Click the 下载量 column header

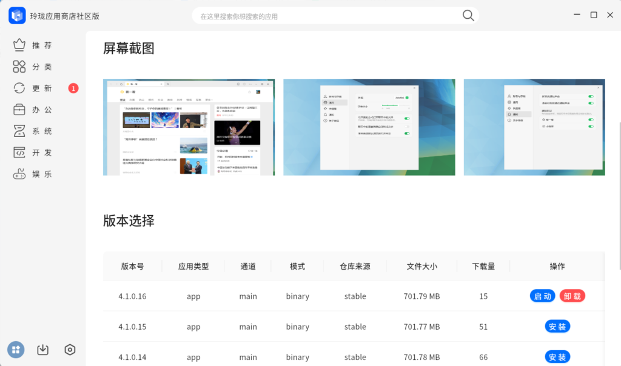(x=483, y=266)
